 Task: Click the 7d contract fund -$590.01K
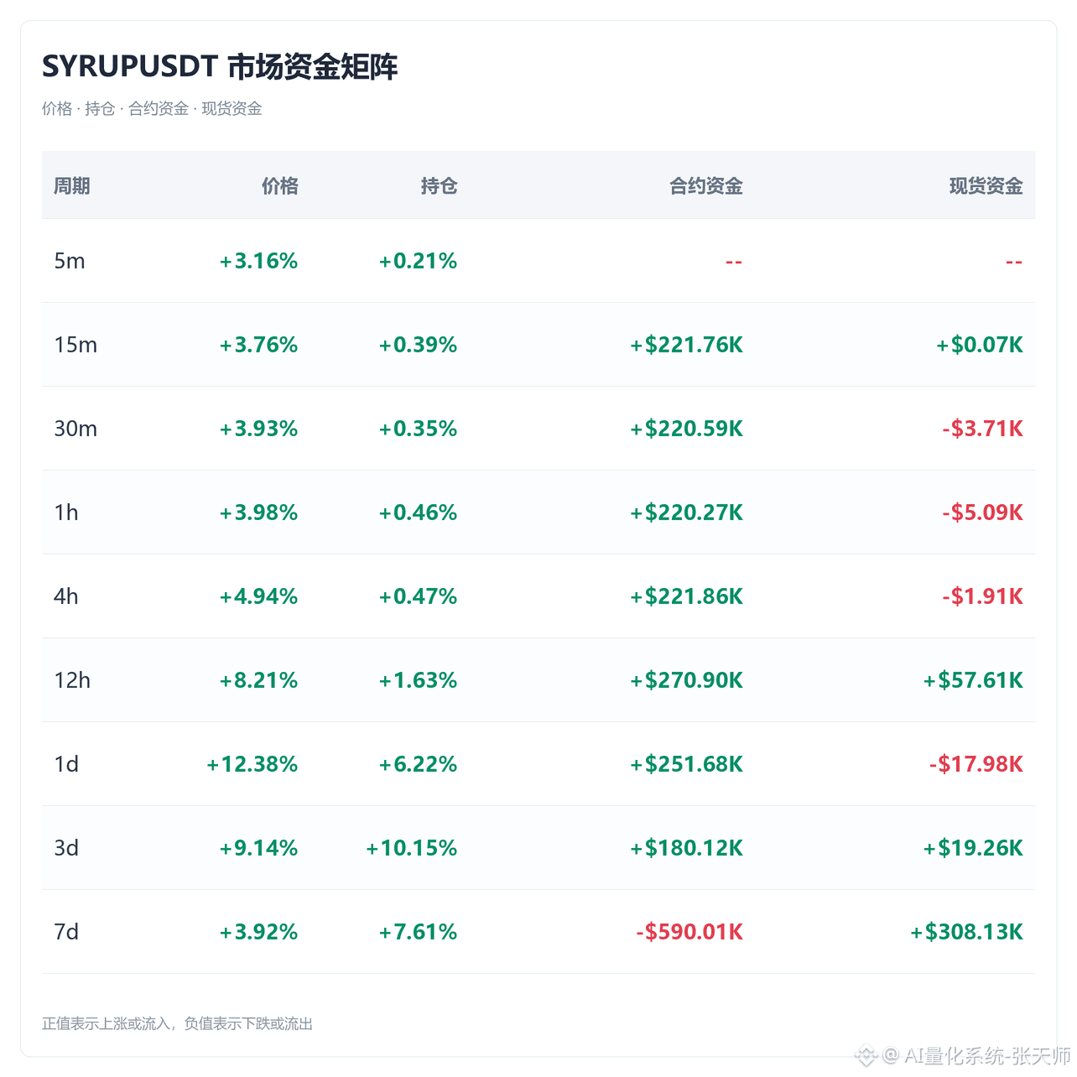point(689,932)
